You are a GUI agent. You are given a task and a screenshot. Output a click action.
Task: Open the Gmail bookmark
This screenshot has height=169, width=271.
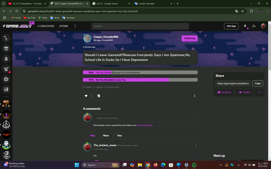[16, 18]
